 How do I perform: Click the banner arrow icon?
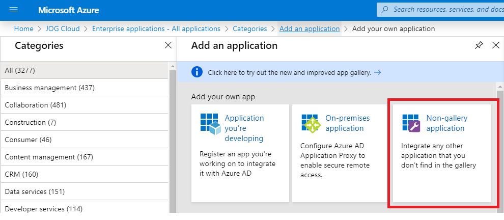[378, 73]
